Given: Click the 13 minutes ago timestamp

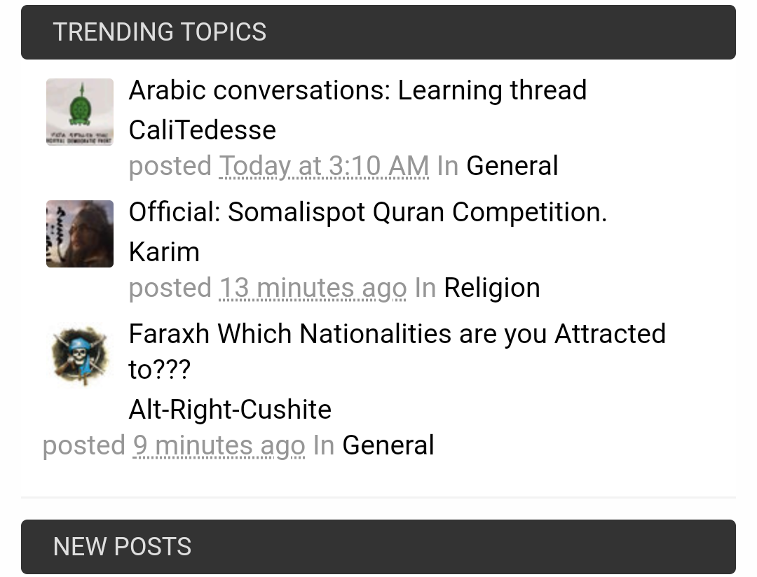Looking at the screenshot, I should (x=313, y=288).
